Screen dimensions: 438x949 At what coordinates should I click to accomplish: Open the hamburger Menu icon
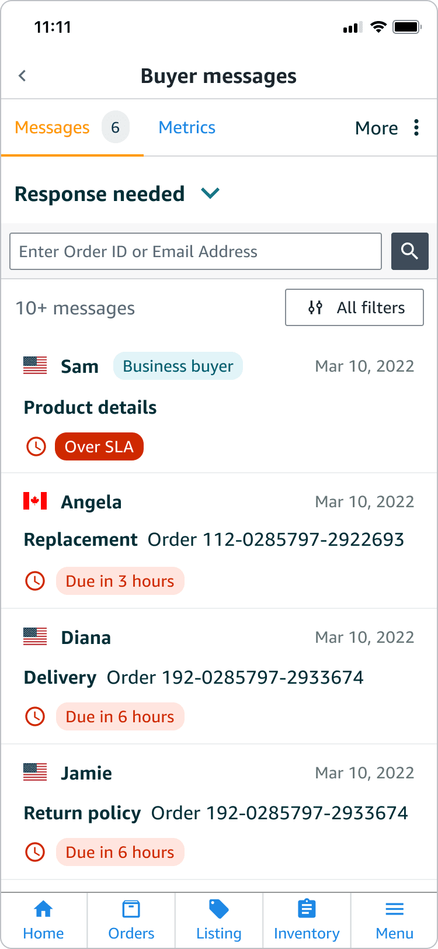[395, 909]
